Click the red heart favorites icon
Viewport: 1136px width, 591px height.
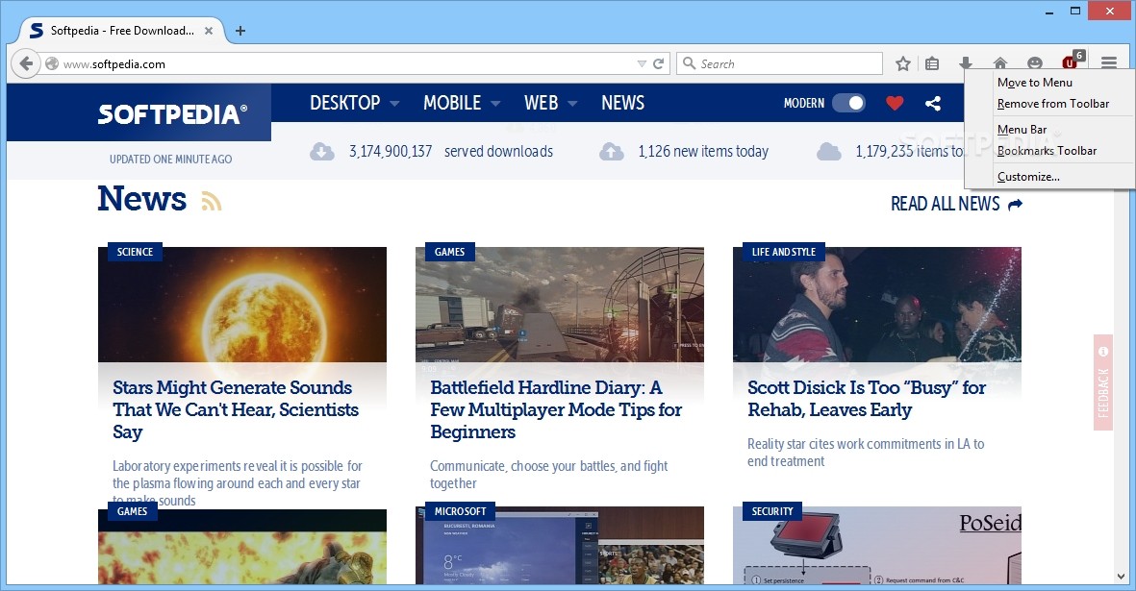(x=895, y=103)
